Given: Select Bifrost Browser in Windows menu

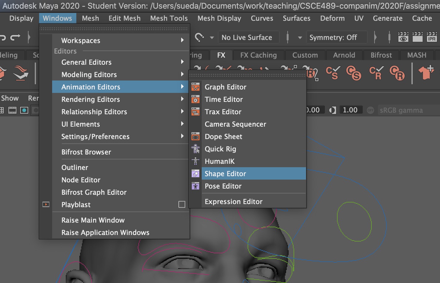Looking at the screenshot, I should click(x=121, y=152).
